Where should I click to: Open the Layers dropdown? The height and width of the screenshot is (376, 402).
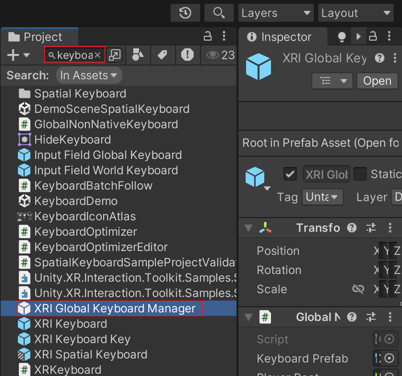(x=276, y=13)
